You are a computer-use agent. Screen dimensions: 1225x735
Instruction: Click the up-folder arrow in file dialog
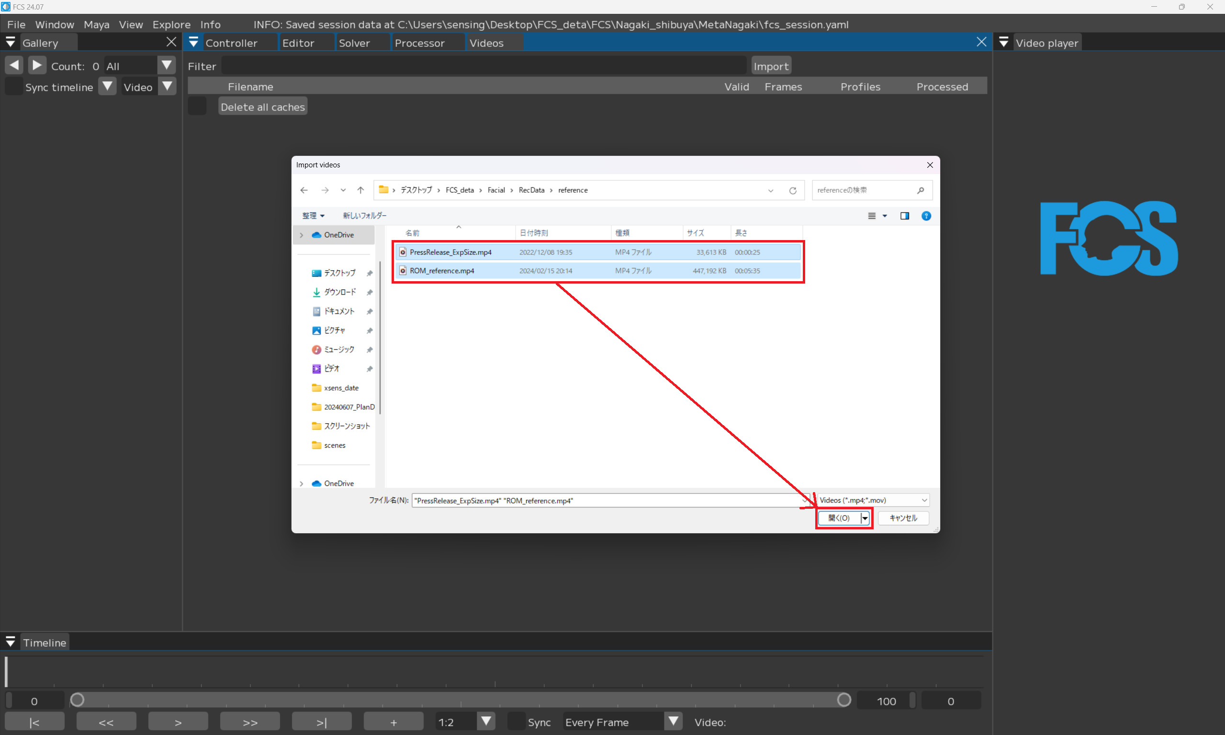pyautogui.click(x=360, y=190)
